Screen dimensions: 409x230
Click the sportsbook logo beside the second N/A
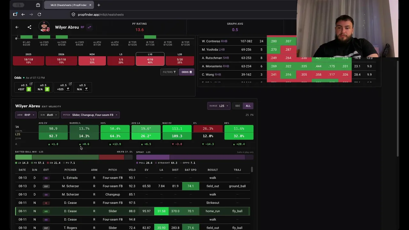coord(86,89)
